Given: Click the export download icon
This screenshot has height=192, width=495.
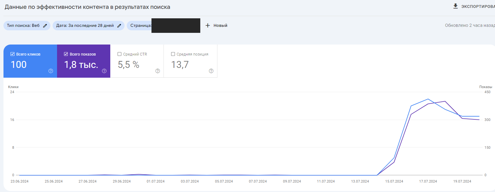Looking at the screenshot, I should (456, 6).
